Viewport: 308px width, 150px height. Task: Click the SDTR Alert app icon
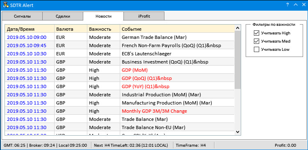[x=6, y=5]
